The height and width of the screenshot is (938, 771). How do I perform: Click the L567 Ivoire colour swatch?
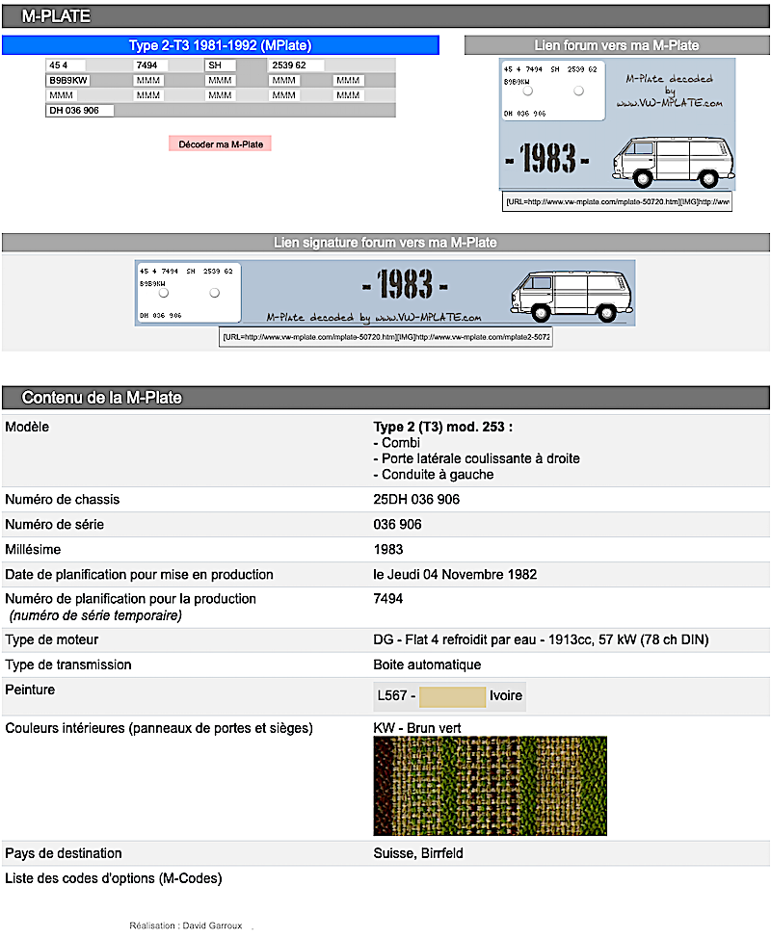tap(452, 696)
